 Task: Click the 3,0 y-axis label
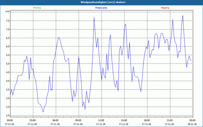(8, 98)
